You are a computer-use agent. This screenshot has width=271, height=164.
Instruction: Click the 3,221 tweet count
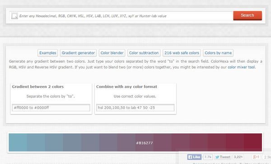[x=238, y=157]
